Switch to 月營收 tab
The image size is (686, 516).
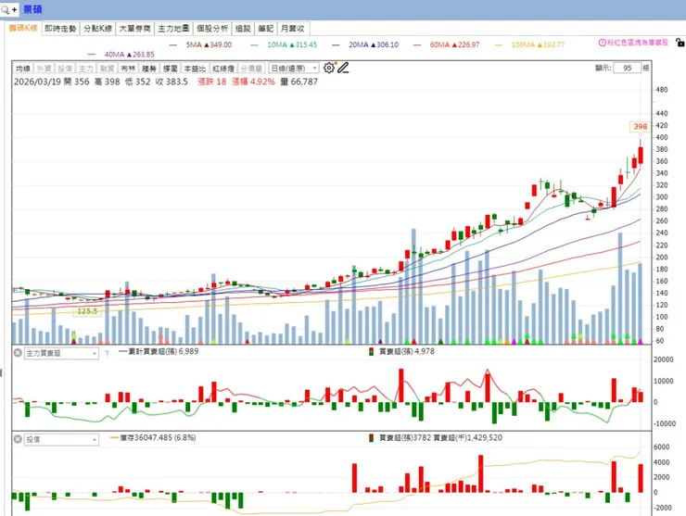tap(292, 29)
